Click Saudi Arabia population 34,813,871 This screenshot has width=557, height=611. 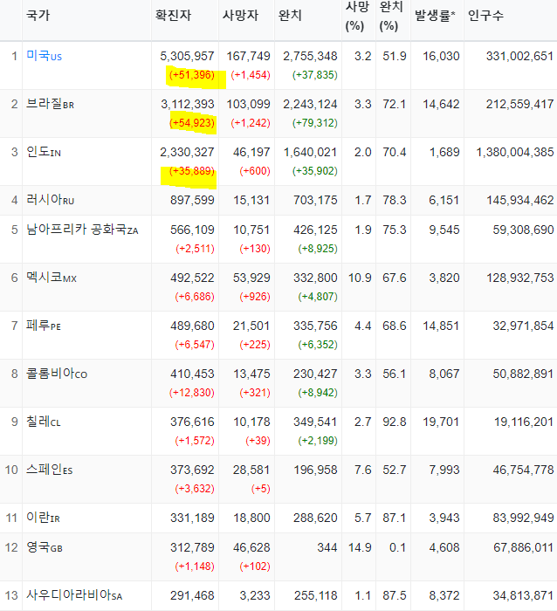tap(523, 595)
